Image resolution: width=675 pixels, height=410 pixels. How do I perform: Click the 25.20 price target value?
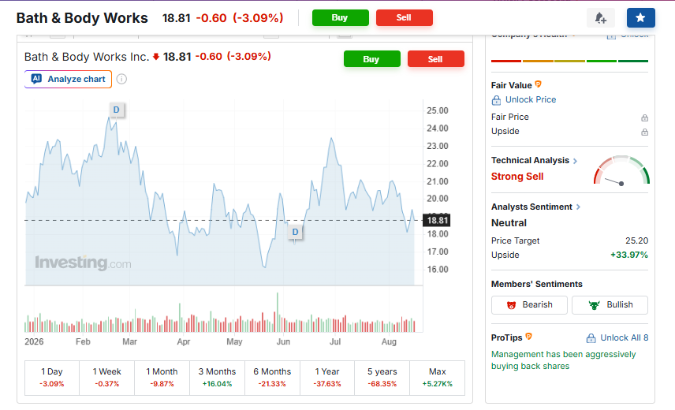(636, 241)
